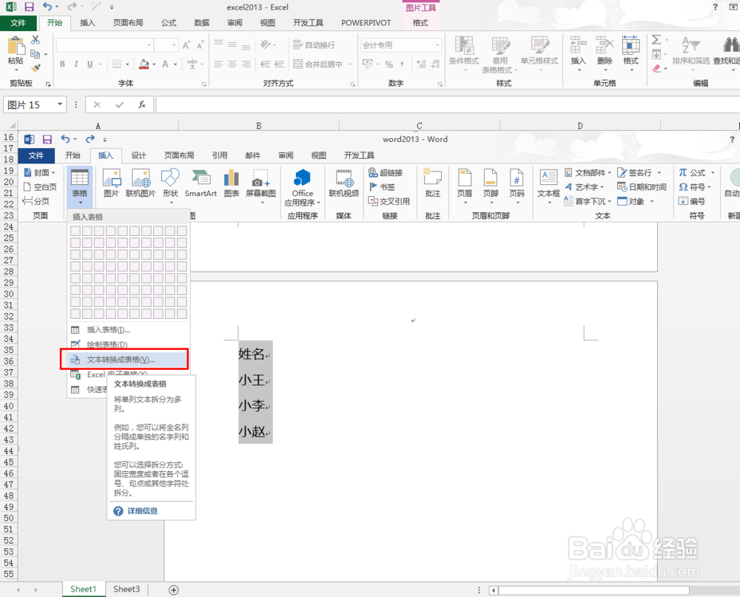Screen dimensions: 740x597
Task: Click Word 图表 chart icon
Action: [231, 178]
